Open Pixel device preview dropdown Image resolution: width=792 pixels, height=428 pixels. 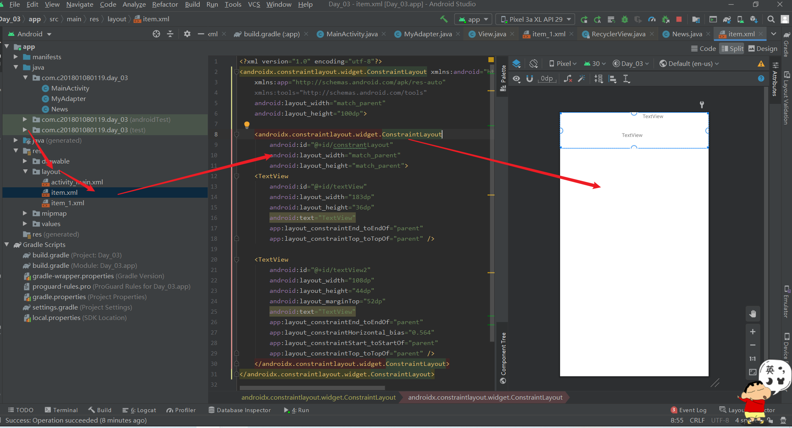tap(563, 63)
